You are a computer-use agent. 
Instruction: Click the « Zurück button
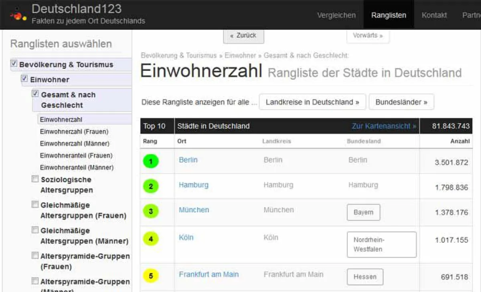243,35
